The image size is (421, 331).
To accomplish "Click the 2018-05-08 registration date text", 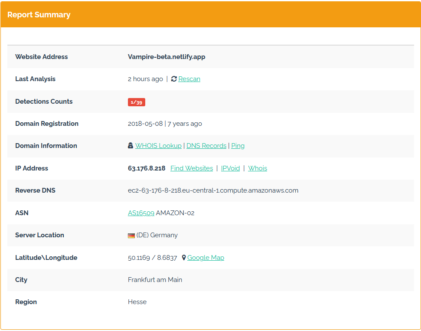I will click(x=145, y=124).
